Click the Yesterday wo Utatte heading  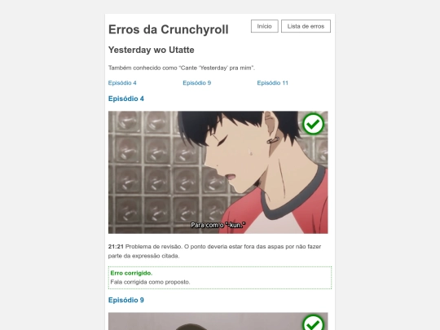point(152,50)
